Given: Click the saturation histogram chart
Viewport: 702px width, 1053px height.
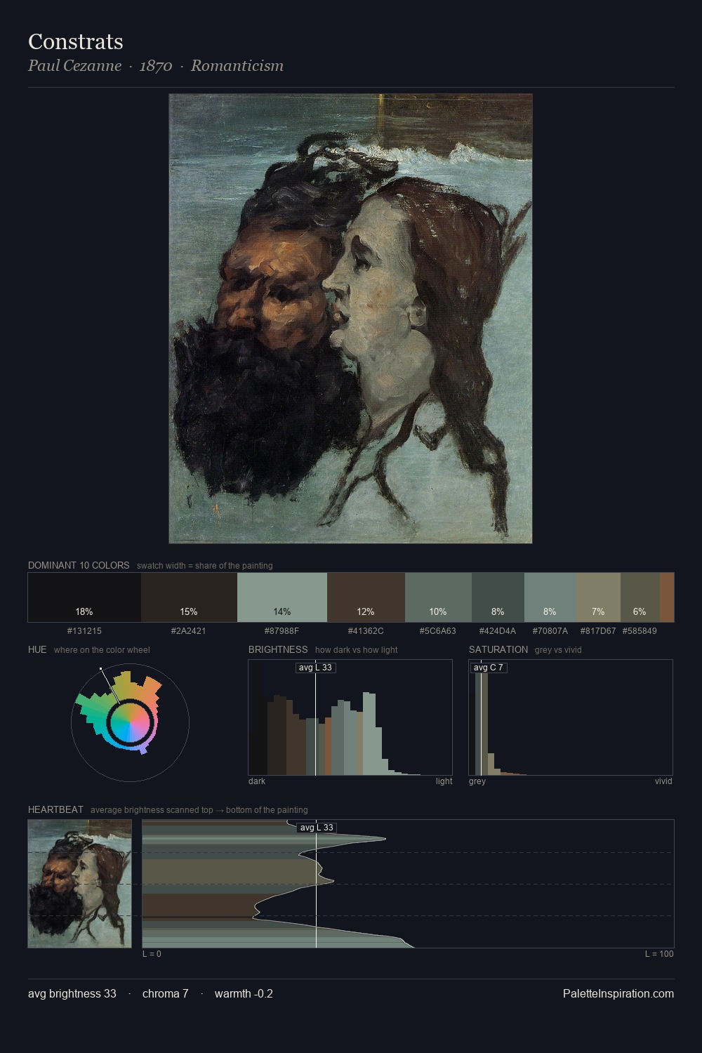Looking at the screenshot, I should [571, 717].
